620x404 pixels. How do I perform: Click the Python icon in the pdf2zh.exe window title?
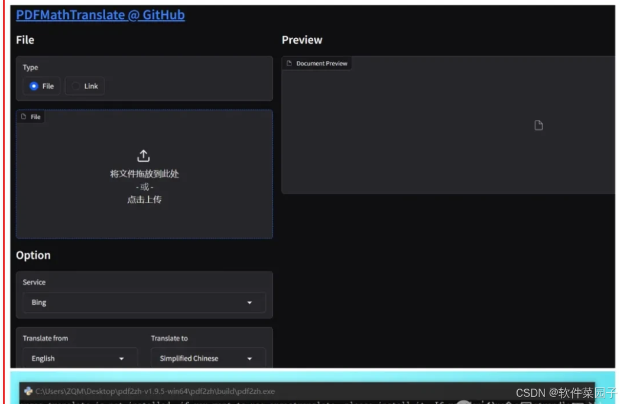[x=28, y=391]
